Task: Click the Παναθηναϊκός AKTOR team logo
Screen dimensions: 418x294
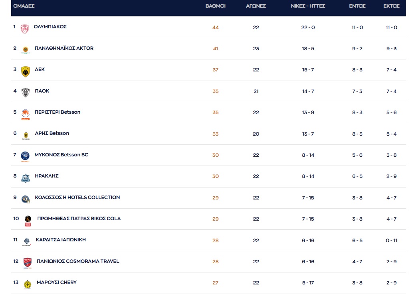Action: click(25, 50)
